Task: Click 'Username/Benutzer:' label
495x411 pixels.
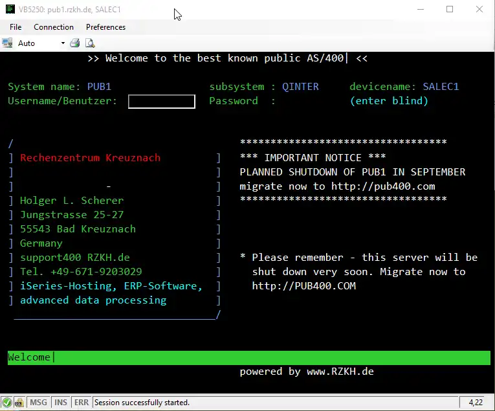Action: tap(63, 101)
